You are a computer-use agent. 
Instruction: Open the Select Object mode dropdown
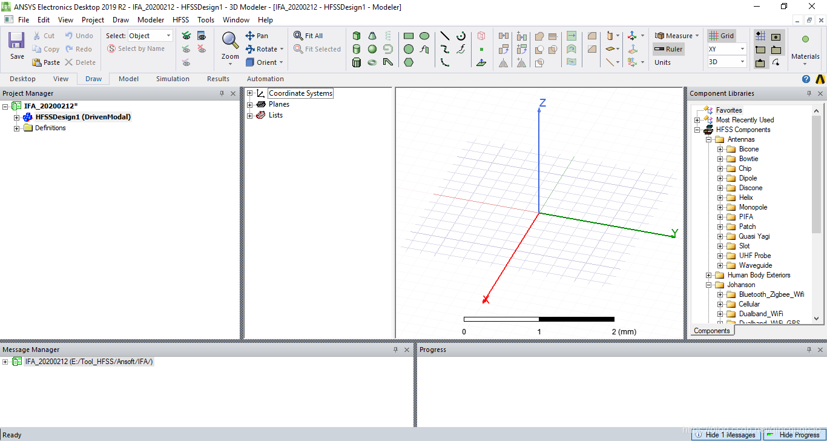(x=168, y=36)
